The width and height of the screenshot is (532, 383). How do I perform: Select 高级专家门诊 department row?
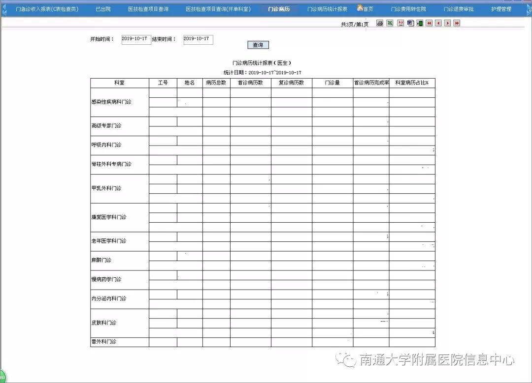tap(119, 126)
